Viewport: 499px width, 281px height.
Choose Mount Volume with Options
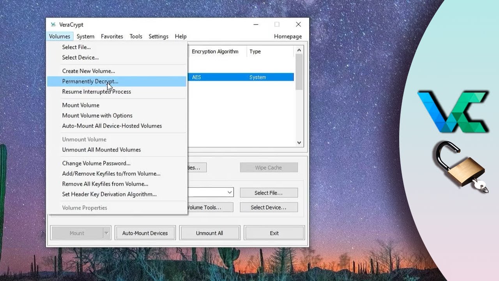pos(117,116)
